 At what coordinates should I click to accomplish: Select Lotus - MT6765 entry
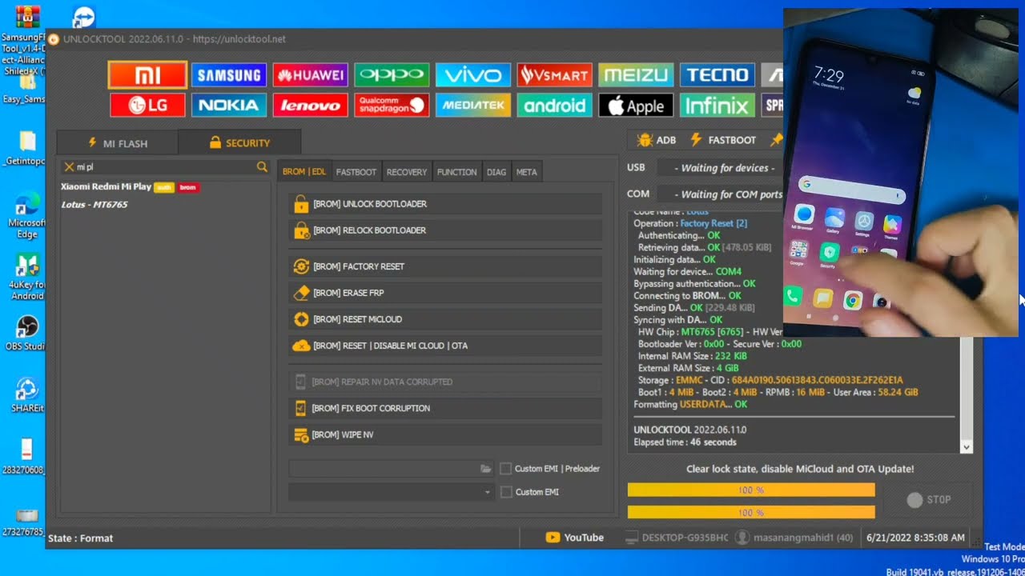pos(94,205)
